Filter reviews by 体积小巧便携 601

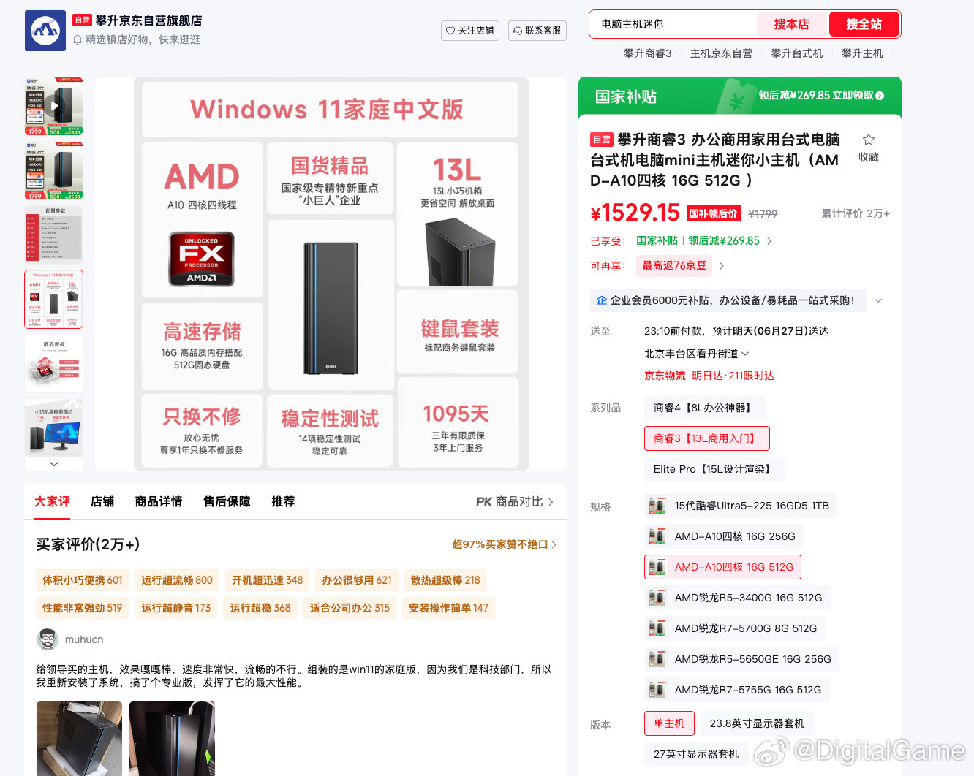coord(82,580)
